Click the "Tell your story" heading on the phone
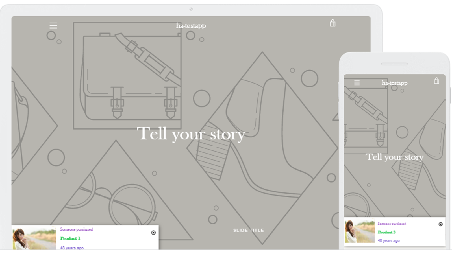Viewport: 452px width, 254px height. pos(395,157)
